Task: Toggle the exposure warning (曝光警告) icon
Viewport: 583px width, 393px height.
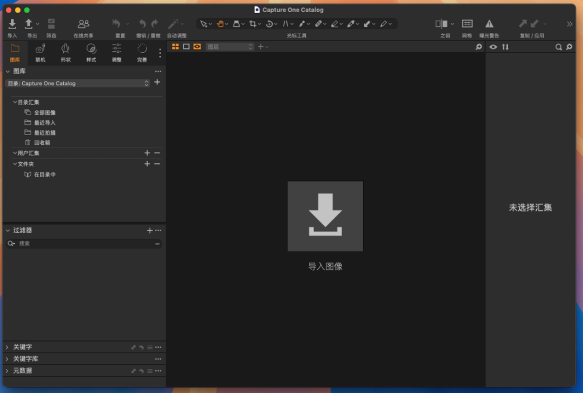Action: pyautogui.click(x=489, y=24)
